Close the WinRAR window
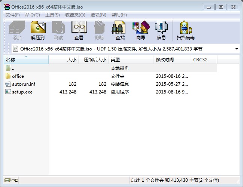243x187 pixels. pos(233,7)
